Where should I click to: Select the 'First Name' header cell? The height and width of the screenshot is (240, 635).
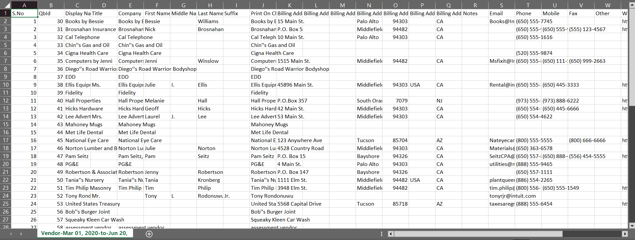pyautogui.click(x=157, y=13)
